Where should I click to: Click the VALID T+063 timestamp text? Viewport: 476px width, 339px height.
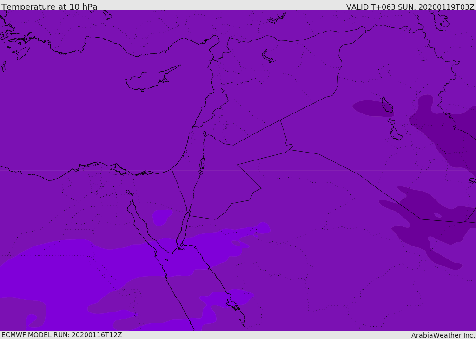(410, 7)
